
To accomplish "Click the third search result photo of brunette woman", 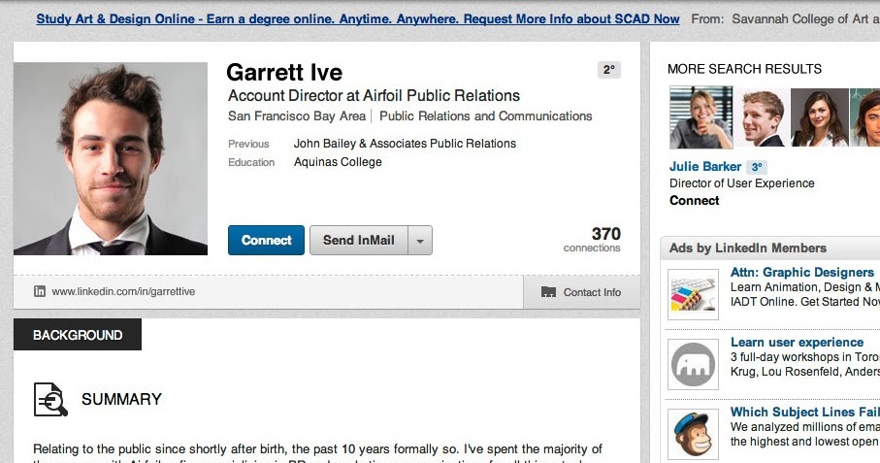I will [820, 117].
